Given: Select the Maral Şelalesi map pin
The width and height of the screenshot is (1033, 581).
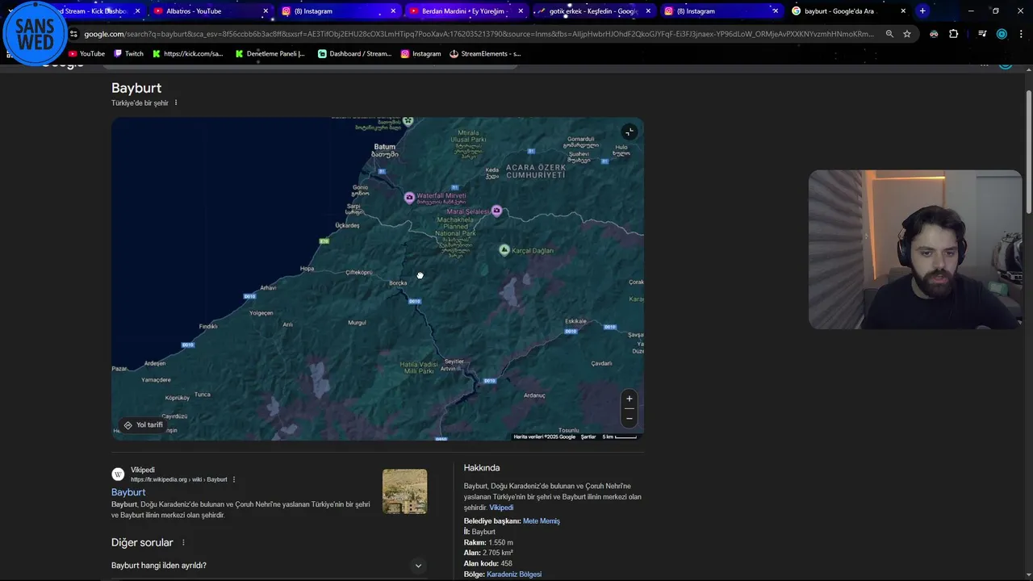Looking at the screenshot, I should pos(497,211).
